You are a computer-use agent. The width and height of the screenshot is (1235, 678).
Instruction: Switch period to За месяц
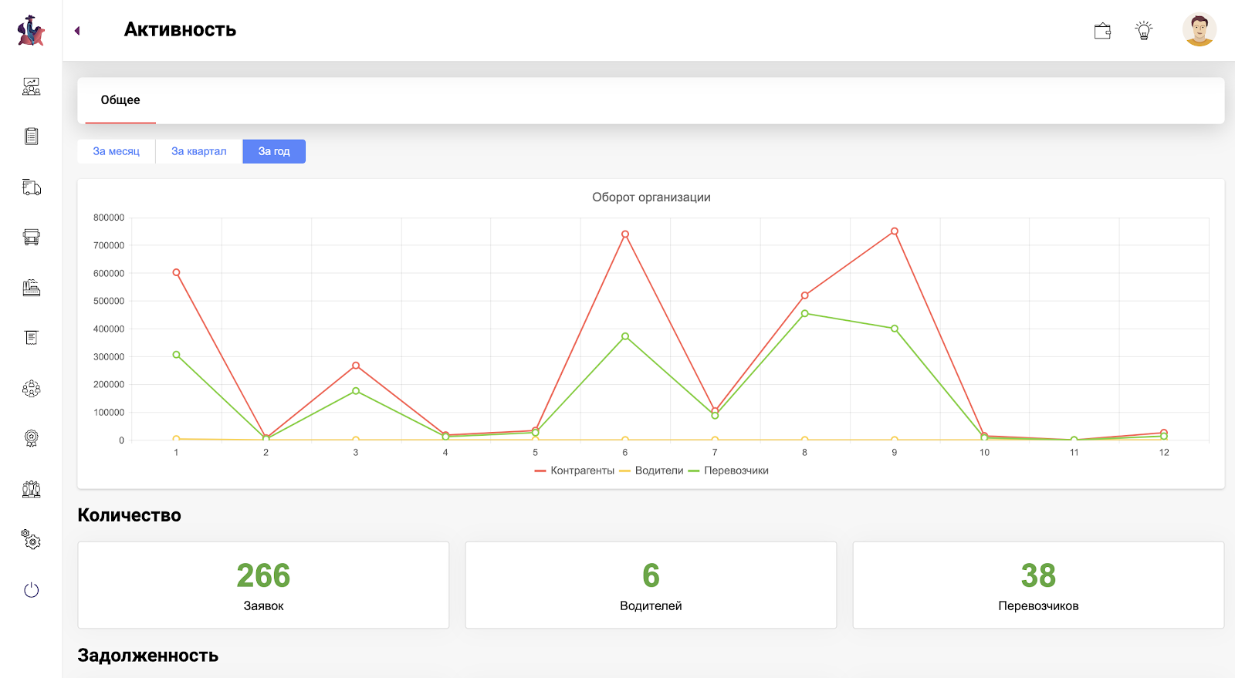(117, 151)
